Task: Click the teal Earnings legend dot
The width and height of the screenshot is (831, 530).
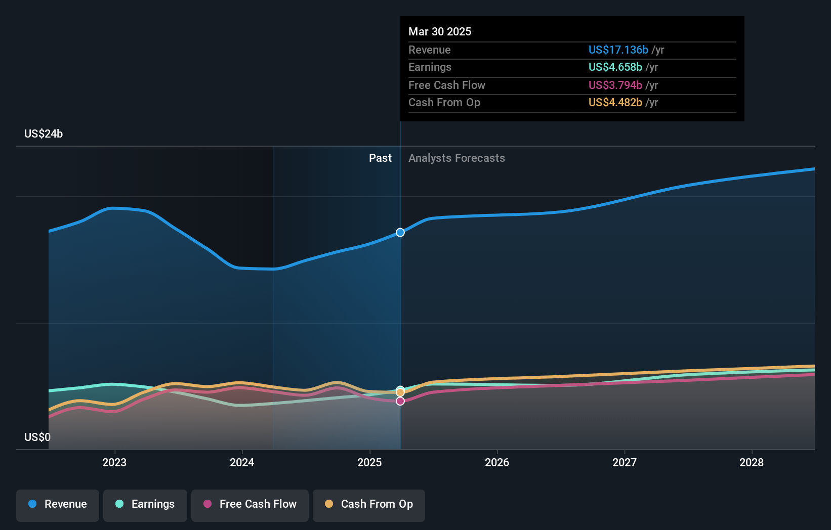Action: pyautogui.click(x=118, y=504)
